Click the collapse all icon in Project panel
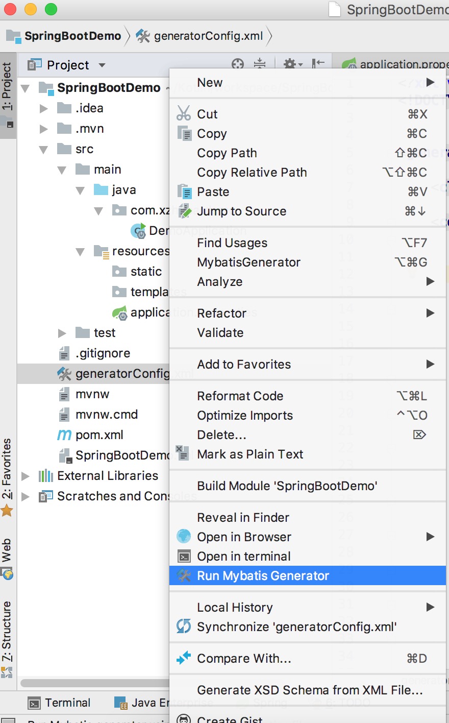This screenshot has width=449, height=723. [x=260, y=64]
